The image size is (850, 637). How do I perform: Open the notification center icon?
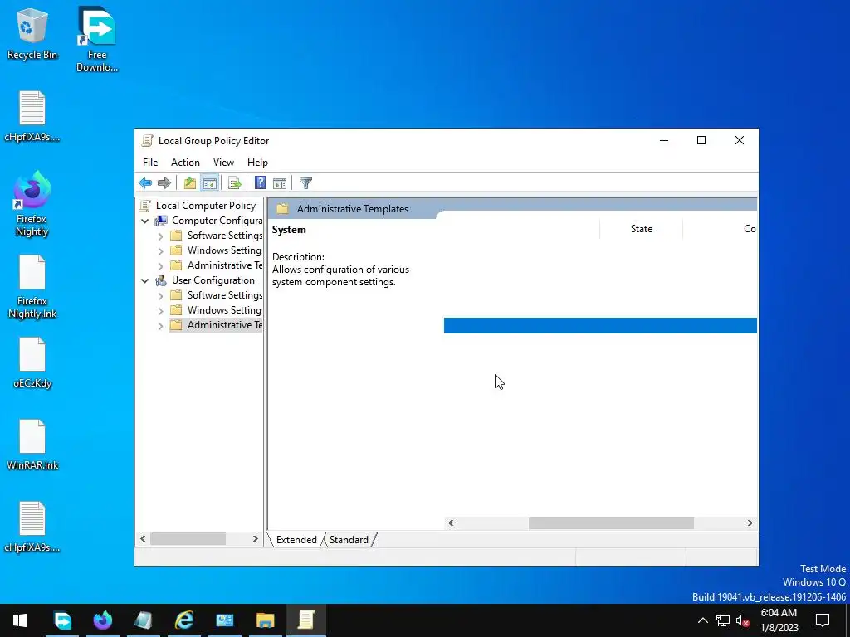[x=823, y=620]
